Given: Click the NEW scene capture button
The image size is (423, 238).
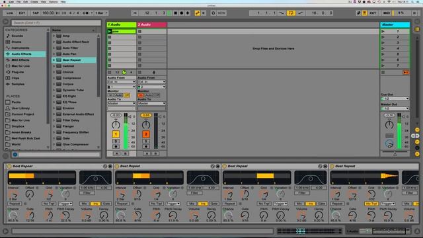Looking at the screenshot, I should [221, 13].
